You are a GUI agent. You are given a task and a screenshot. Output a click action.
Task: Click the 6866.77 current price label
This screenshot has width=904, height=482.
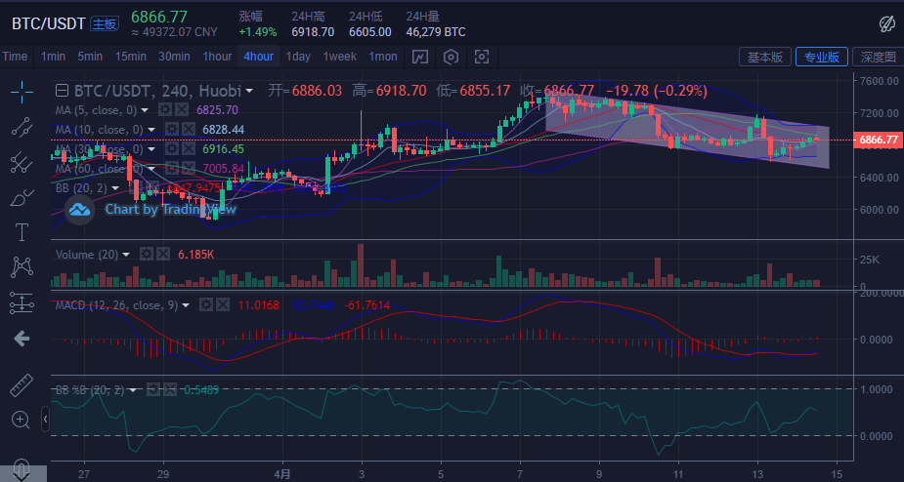tap(878, 140)
